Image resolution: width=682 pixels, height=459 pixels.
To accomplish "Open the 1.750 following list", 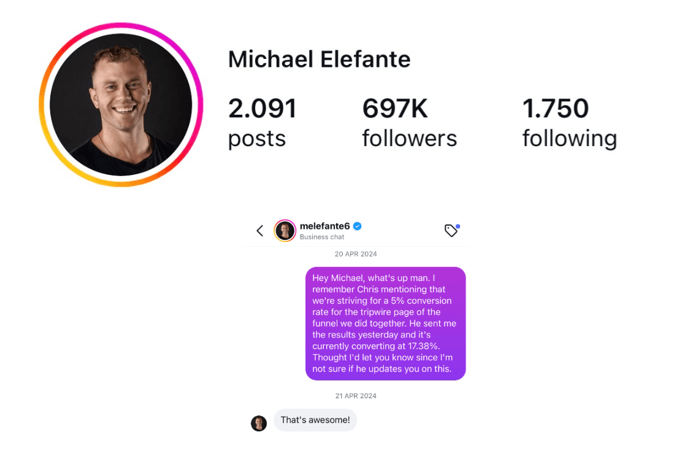I will point(555,109).
